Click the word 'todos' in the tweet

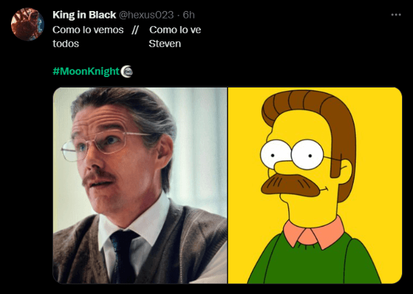(66, 44)
